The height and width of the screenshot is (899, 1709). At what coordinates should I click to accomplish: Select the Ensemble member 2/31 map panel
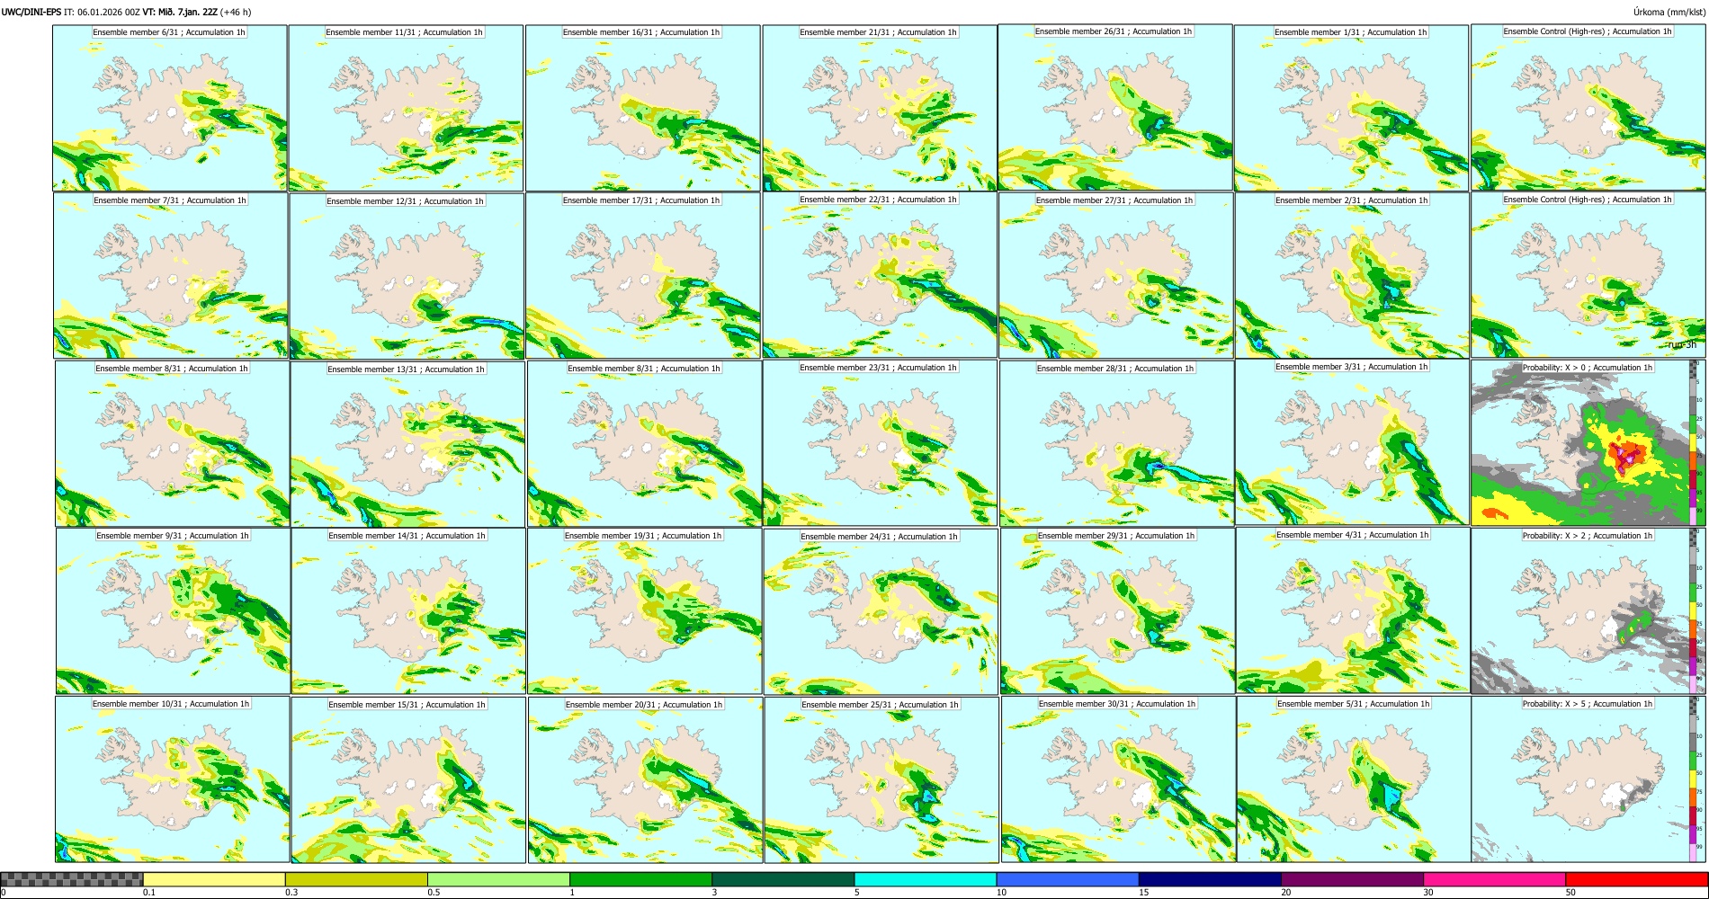1352,276
